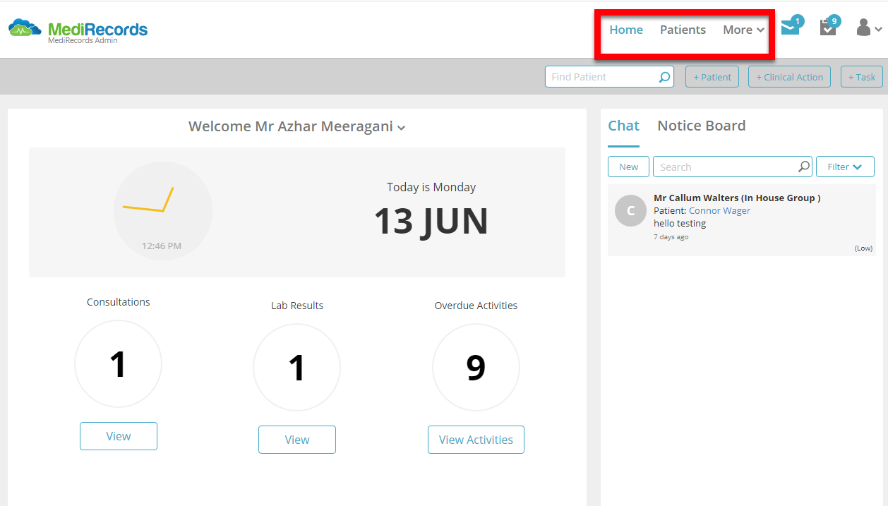Click the 'Today is Monday' text
The width and height of the screenshot is (888, 506).
click(431, 187)
